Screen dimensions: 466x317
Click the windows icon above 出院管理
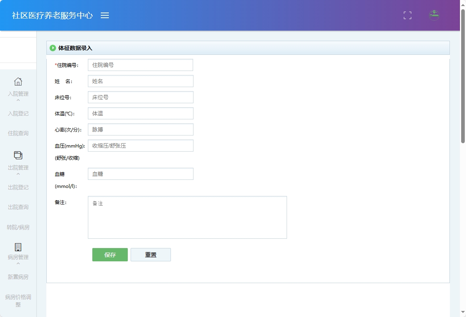pyautogui.click(x=18, y=155)
